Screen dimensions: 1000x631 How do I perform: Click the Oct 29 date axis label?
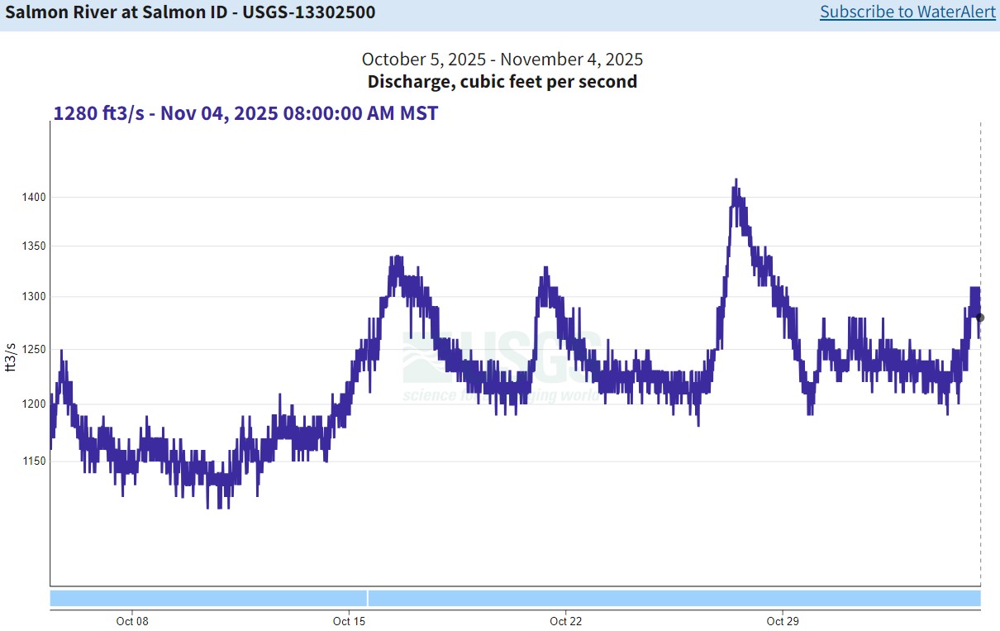tap(783, 621)
